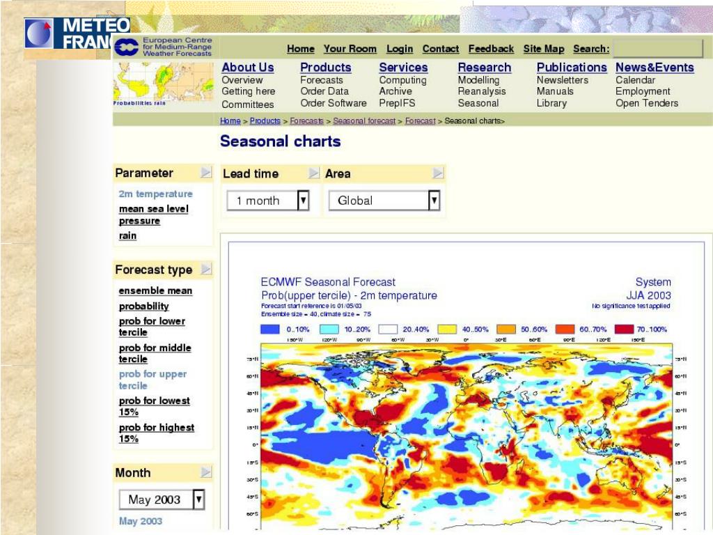Image resolution: width=713 pixels, height=535 pixels.
Task: Click the Meteo France logo
Action: 77,33
